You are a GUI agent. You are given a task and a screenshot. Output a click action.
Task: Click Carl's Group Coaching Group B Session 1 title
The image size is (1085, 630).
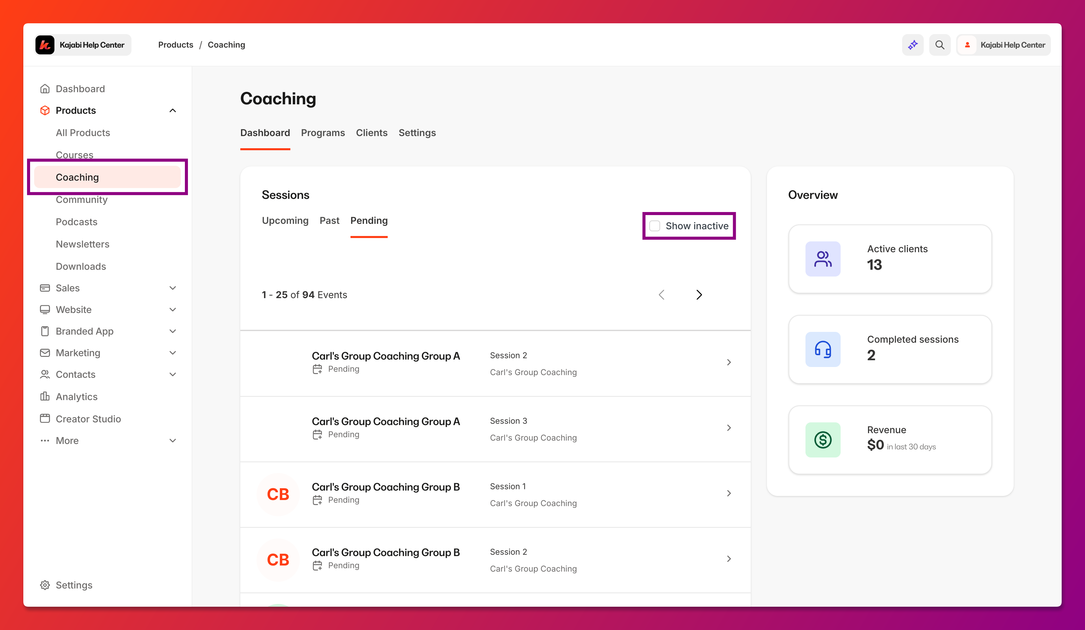pyautogui.click(x=385, y=487)
